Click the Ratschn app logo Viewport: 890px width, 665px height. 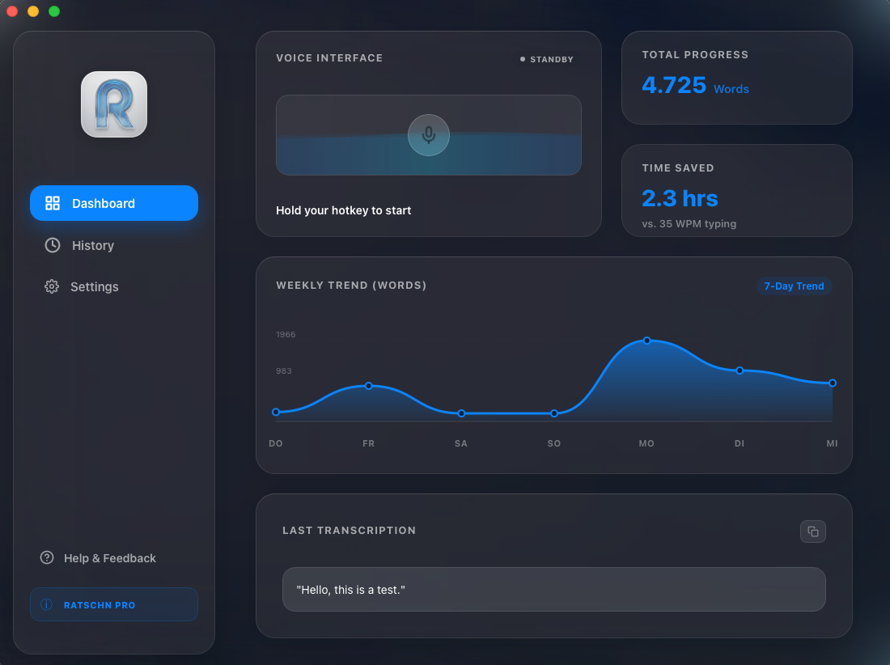point(113,104)
